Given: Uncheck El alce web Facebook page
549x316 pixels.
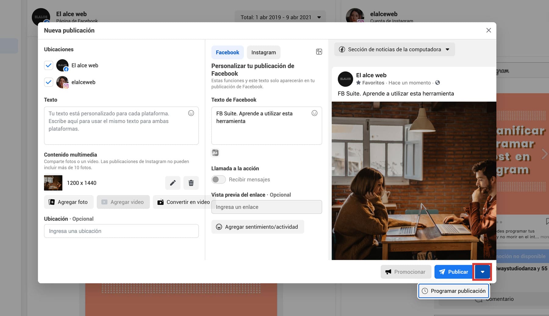Looking at the screenshot, I should point(48,65).
